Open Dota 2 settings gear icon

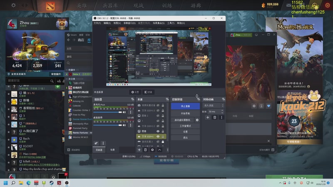(13, 5)
